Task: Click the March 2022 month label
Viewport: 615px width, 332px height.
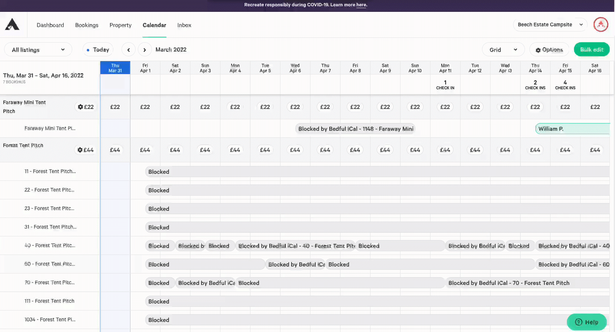Action: click(x=171, y=50)
